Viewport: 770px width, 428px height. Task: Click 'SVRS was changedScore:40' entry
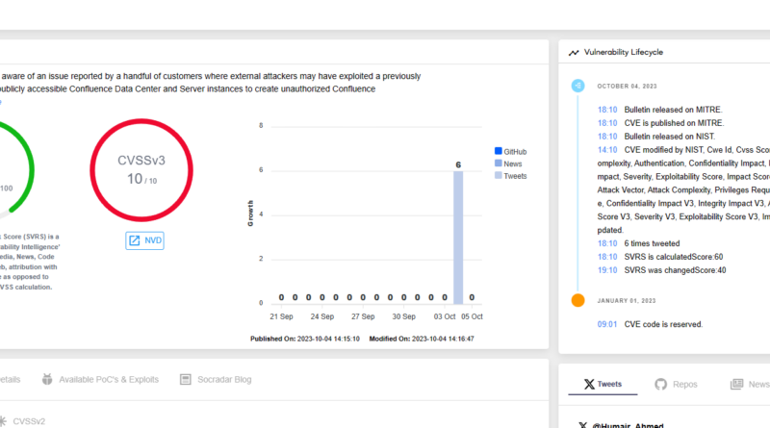click(675, 270)
